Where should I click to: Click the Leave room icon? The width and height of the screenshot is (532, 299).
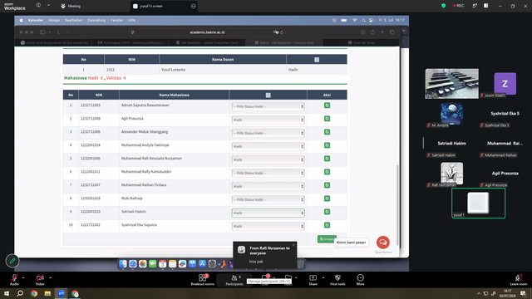[x=519, y=278]
